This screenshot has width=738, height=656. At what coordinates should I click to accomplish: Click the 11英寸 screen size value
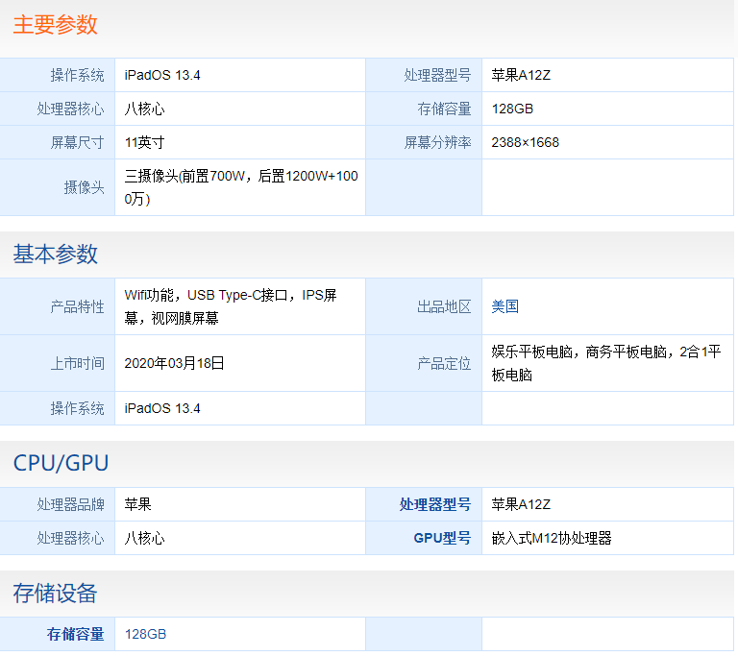pos(145,142)
